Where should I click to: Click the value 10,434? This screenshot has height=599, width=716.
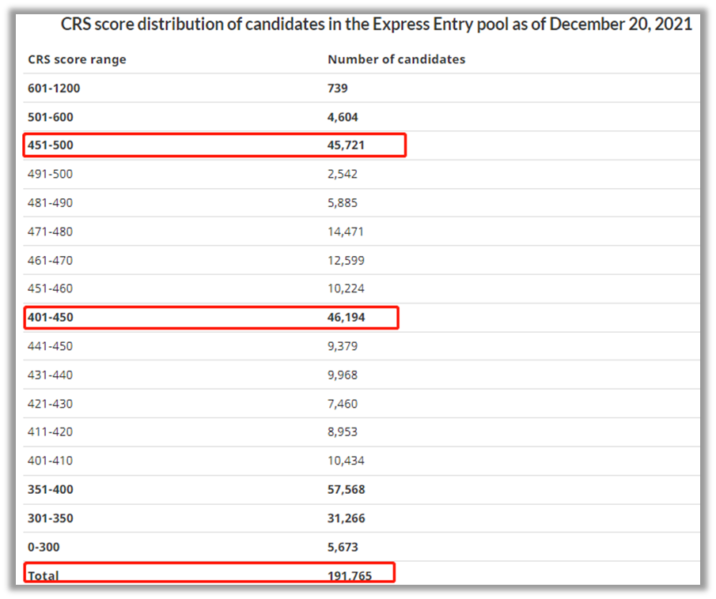346,460
